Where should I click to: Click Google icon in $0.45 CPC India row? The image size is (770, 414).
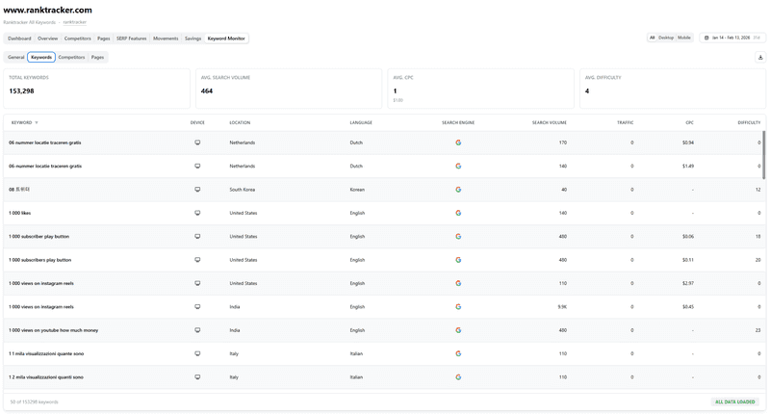[x=458, y=307]
